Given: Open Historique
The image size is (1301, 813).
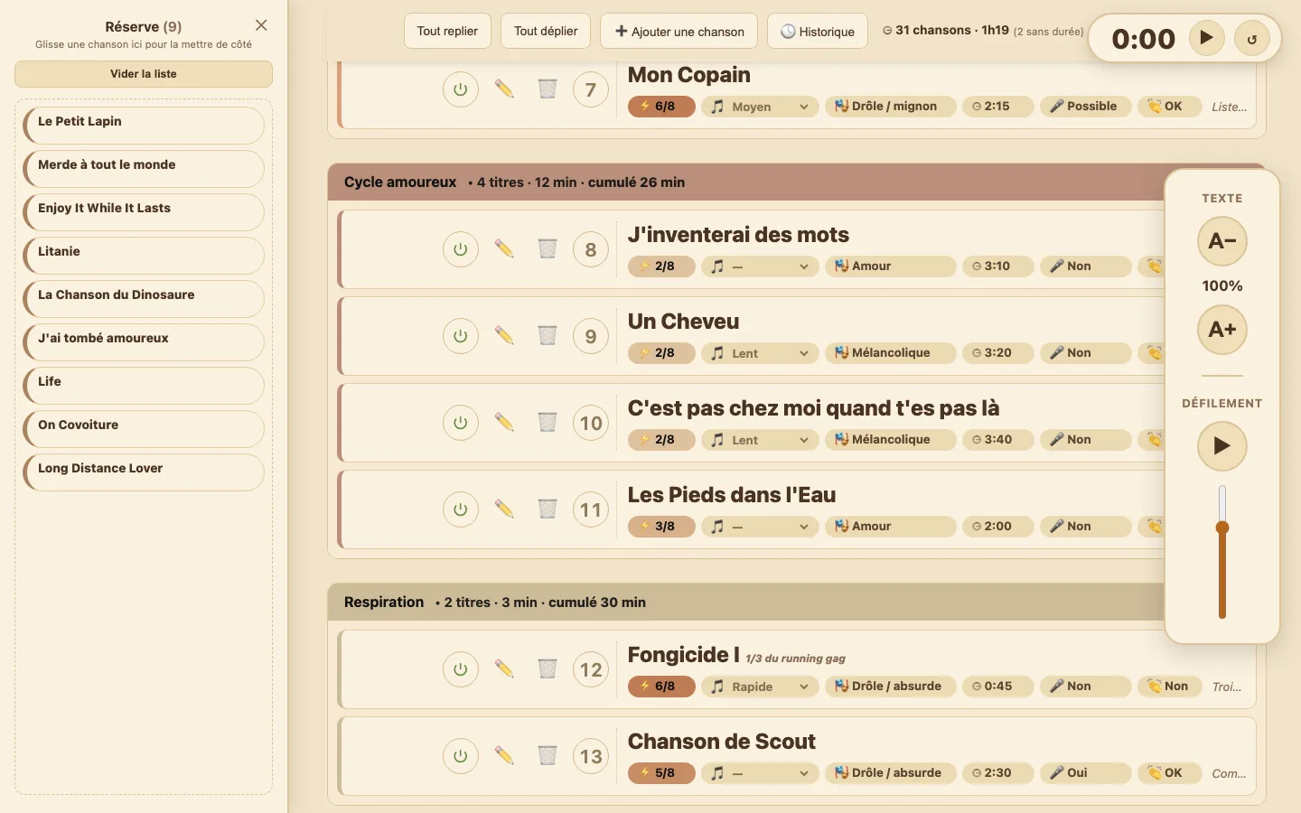Looking at the screenshot, I should coord(818,31).
